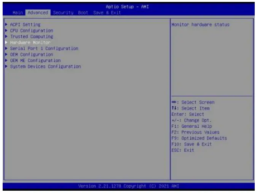Open Trusted Computing submenu
This screenshot has width=257, height=193.
(32, 36)
